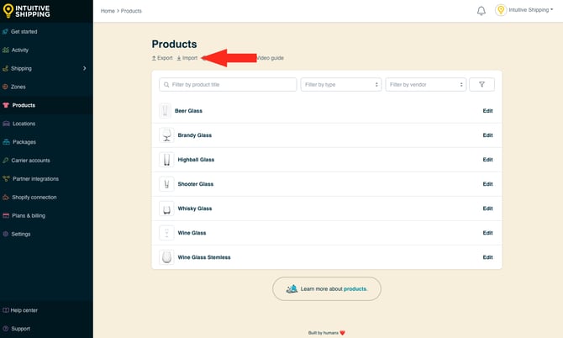The height and width of the screenshot is (338, 563).
Task: Open Wine Glass Stemless thumbnail
Action: (166, 257)
